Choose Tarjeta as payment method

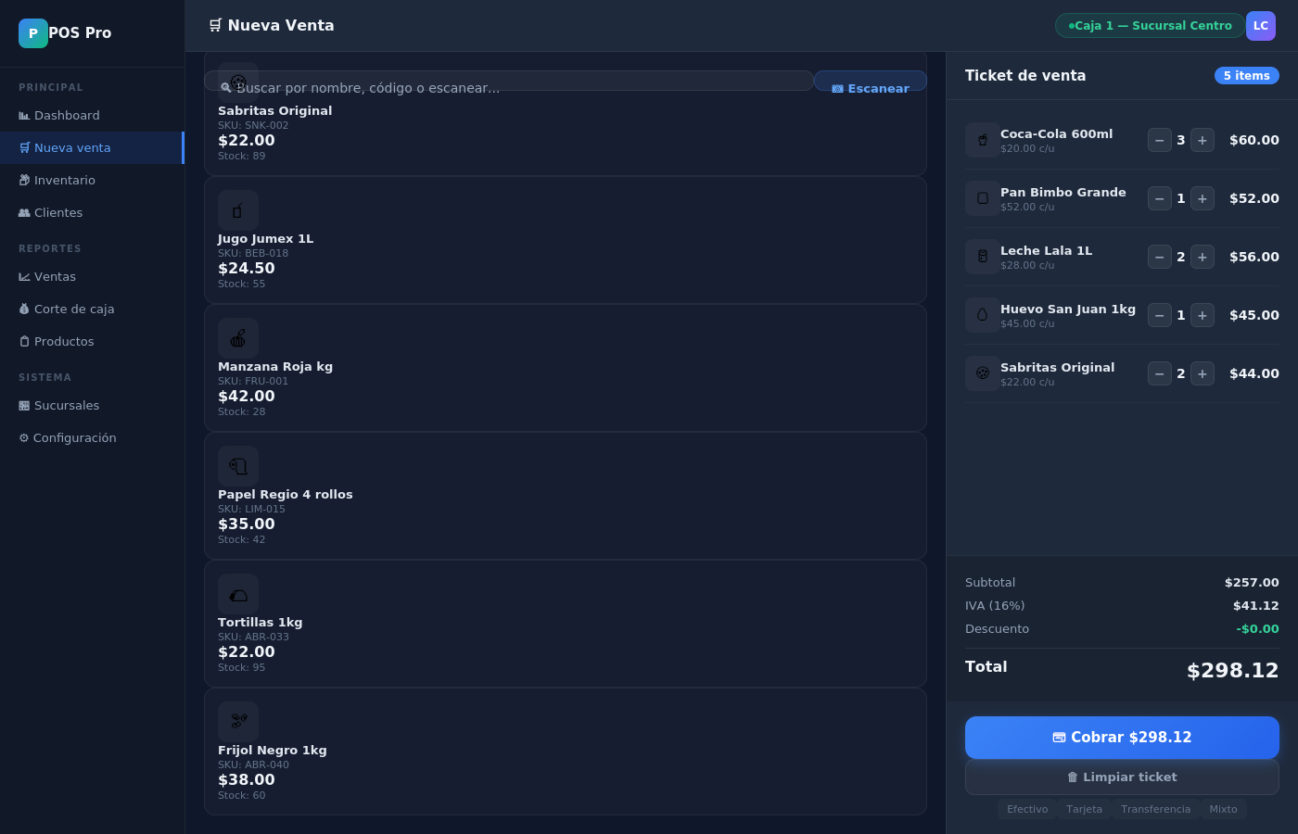tap(1084, 809)
